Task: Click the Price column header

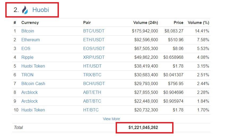Action: 178,23
